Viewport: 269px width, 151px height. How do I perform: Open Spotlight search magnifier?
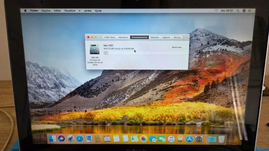point(238,11)
